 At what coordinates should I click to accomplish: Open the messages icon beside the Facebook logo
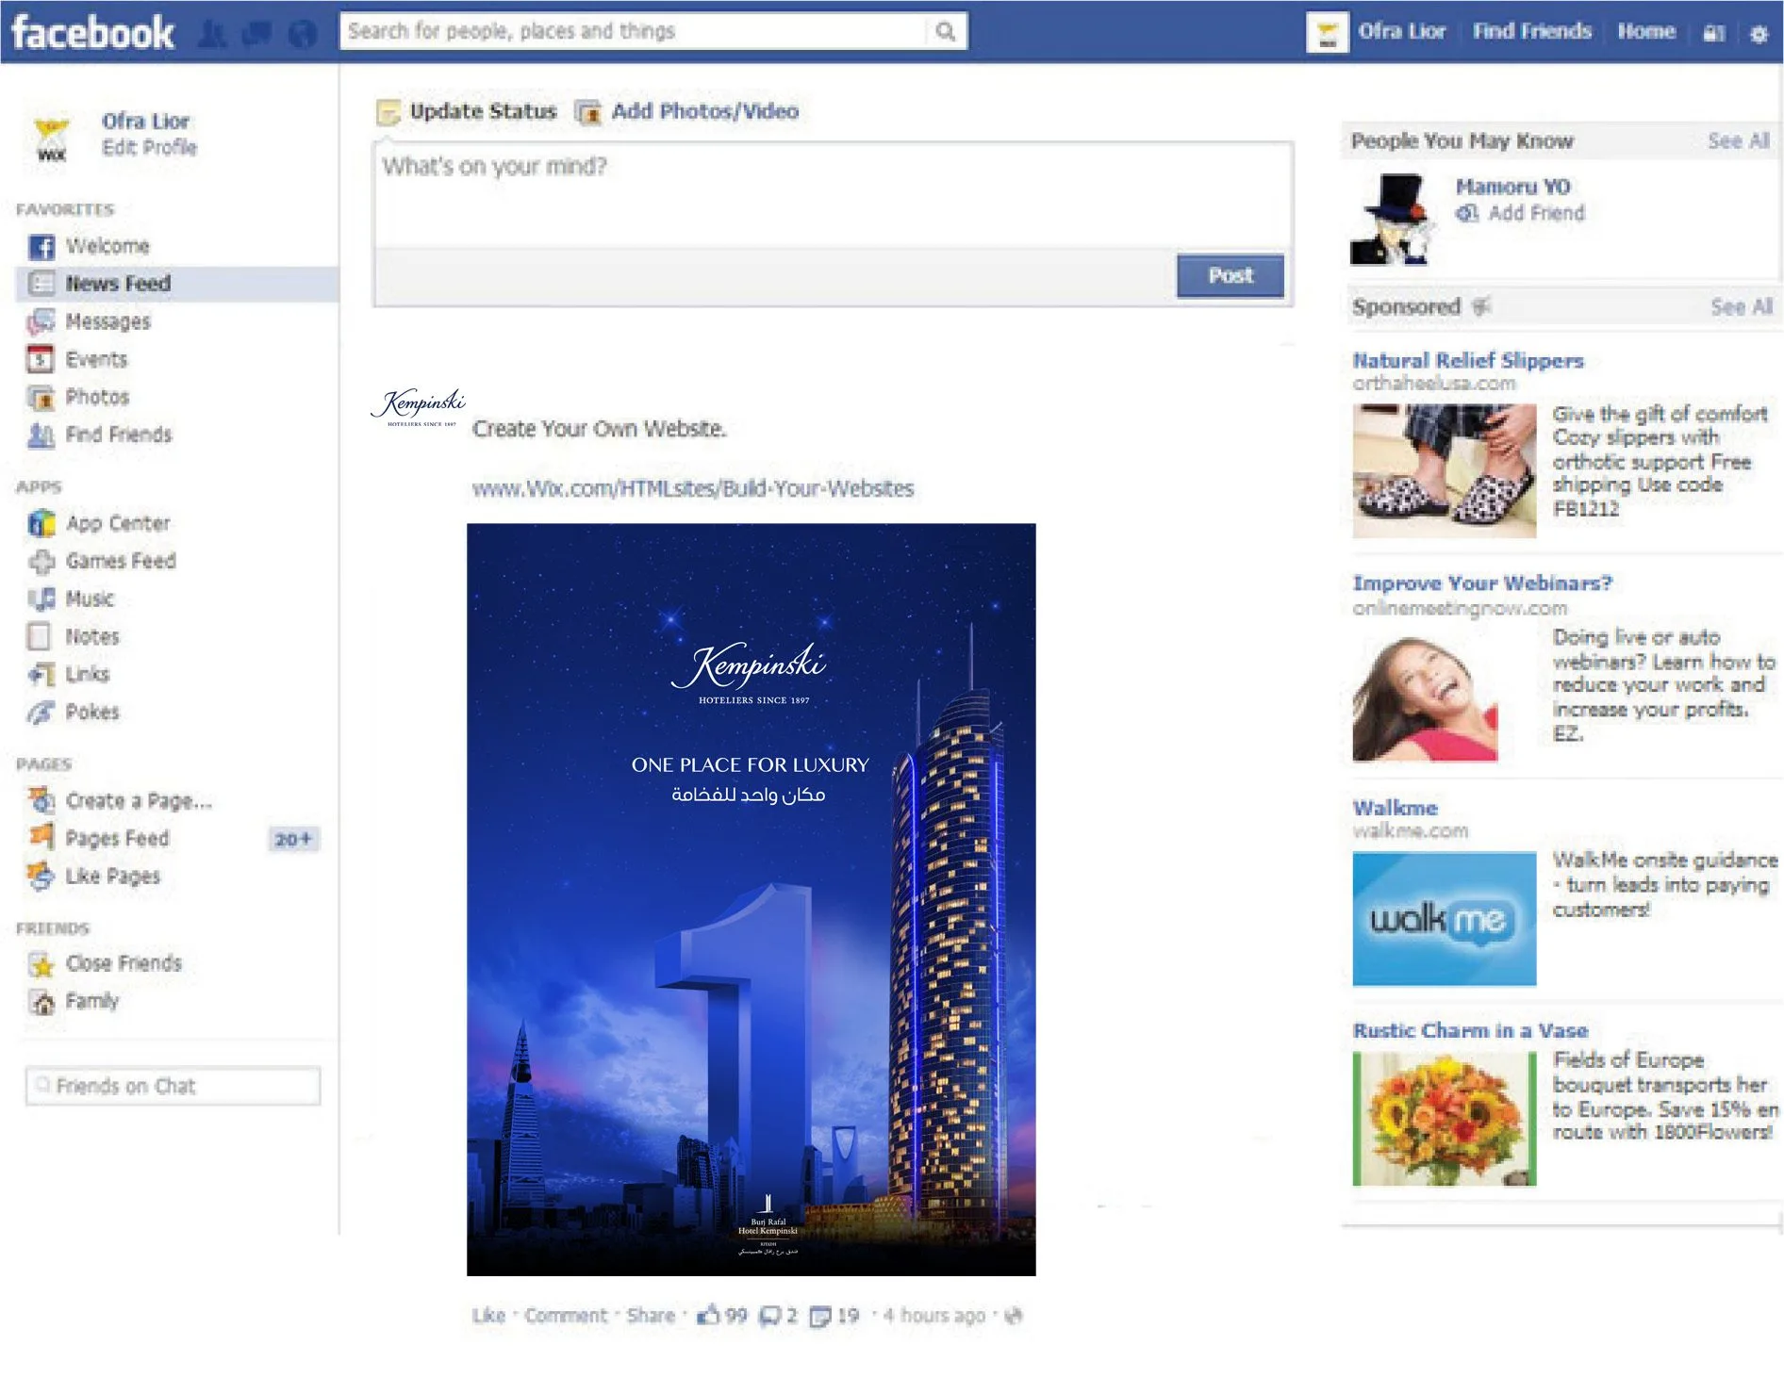pos(256,34)
